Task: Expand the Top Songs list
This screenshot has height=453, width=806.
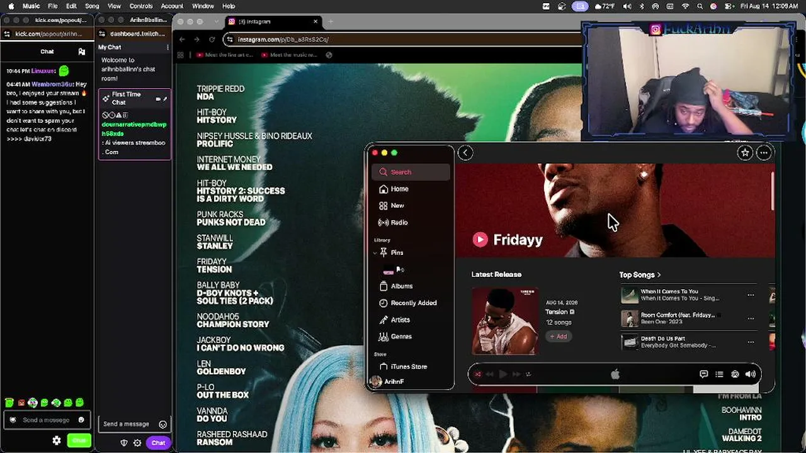Action: click(640, 275)
